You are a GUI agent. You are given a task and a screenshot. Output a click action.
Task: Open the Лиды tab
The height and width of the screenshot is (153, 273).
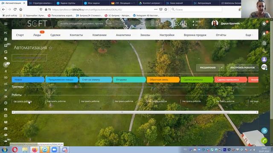point(37,35)
